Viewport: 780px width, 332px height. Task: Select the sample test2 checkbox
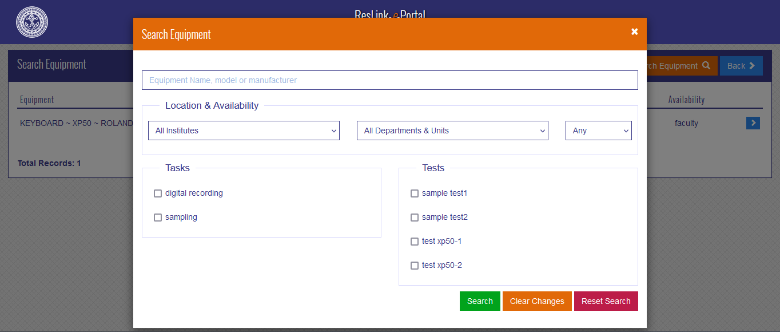coord(415,218)
